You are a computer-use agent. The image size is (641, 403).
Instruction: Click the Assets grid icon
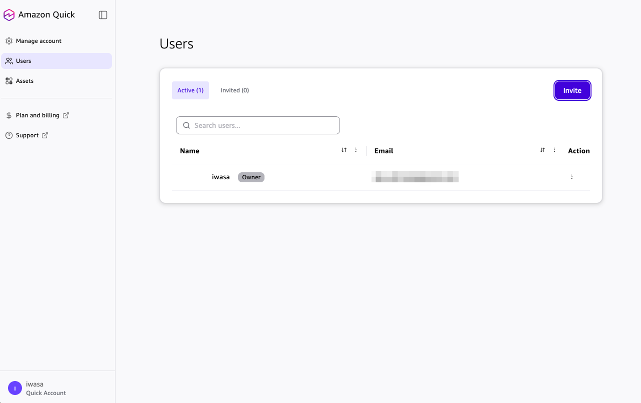[x=9, y=81]
